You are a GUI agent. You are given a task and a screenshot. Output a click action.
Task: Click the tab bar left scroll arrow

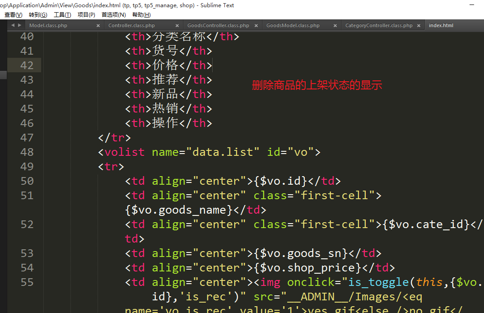[13, 25]
